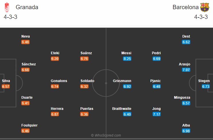Click the Granada team name
This screenshot has width=213, height=140.
tap(27, 7)
